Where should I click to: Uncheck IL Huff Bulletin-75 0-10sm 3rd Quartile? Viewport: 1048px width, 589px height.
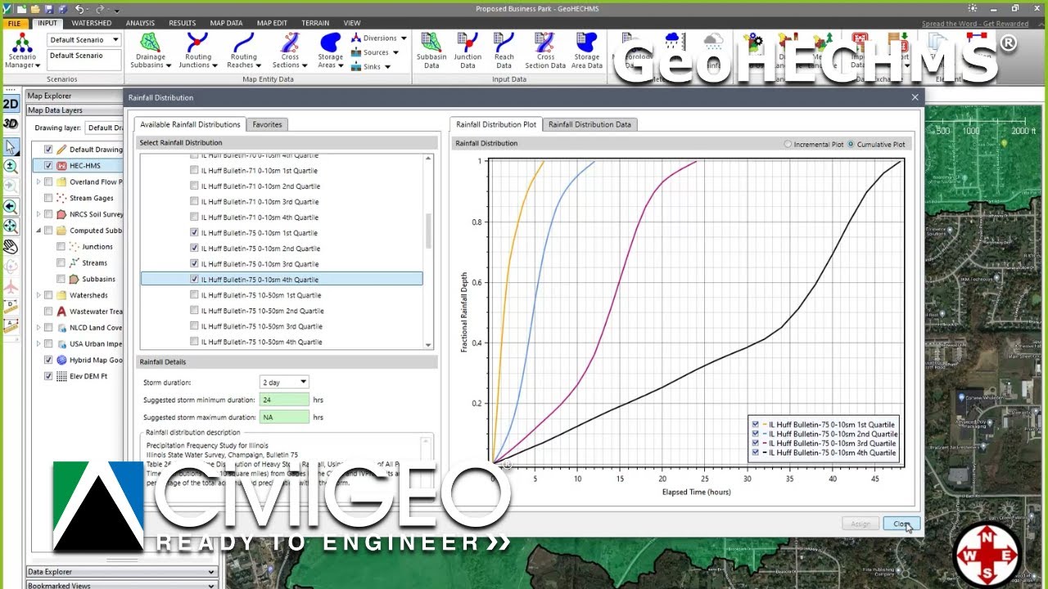tap(194, 263)
